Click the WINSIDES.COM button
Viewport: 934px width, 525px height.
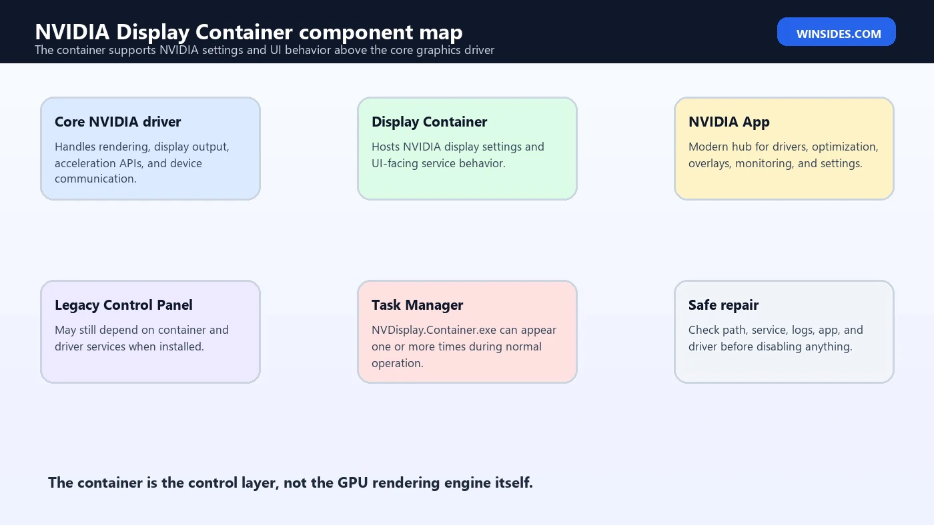tap(837, 32)
